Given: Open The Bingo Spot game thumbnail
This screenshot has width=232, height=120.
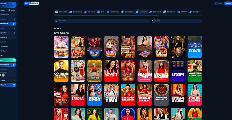Looking at the screenshot, I should [95, 95].
